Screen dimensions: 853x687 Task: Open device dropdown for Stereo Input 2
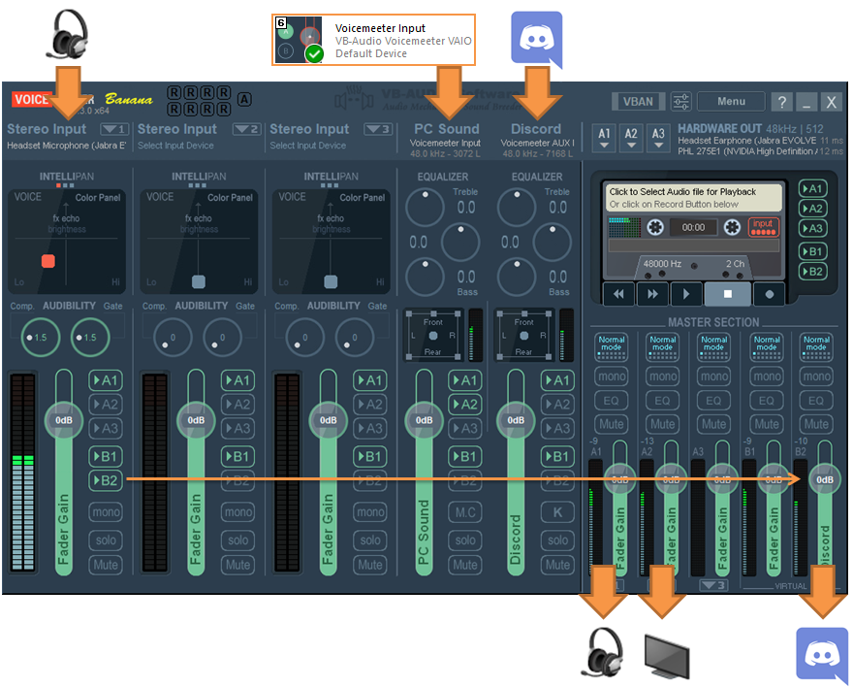point(247,129)
